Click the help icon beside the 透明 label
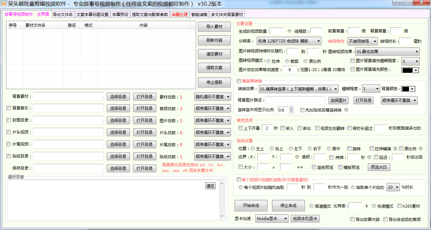Viewport: 431px width, 230px height. coord(297,157)
